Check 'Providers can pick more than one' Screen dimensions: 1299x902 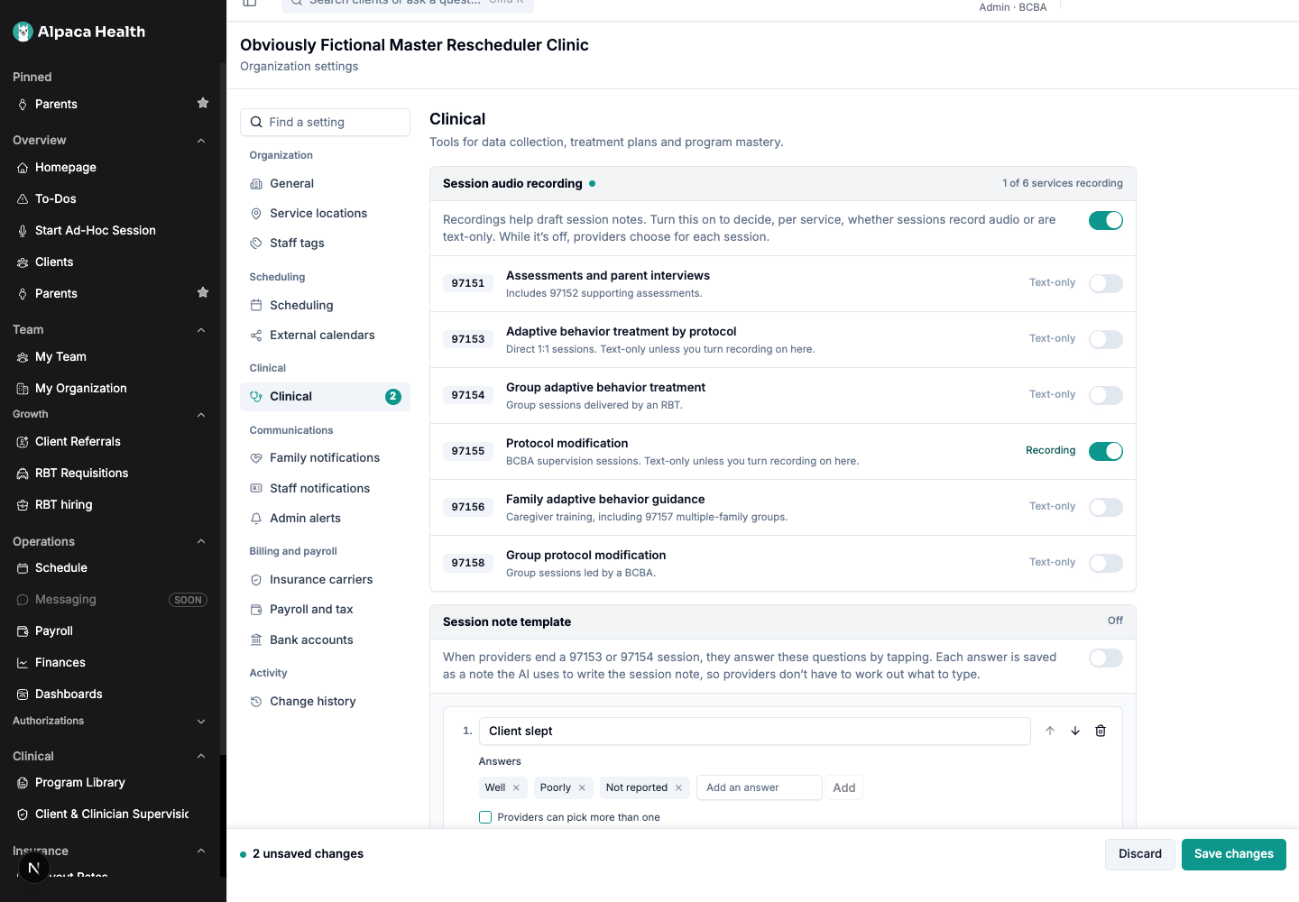pos(485,817)
